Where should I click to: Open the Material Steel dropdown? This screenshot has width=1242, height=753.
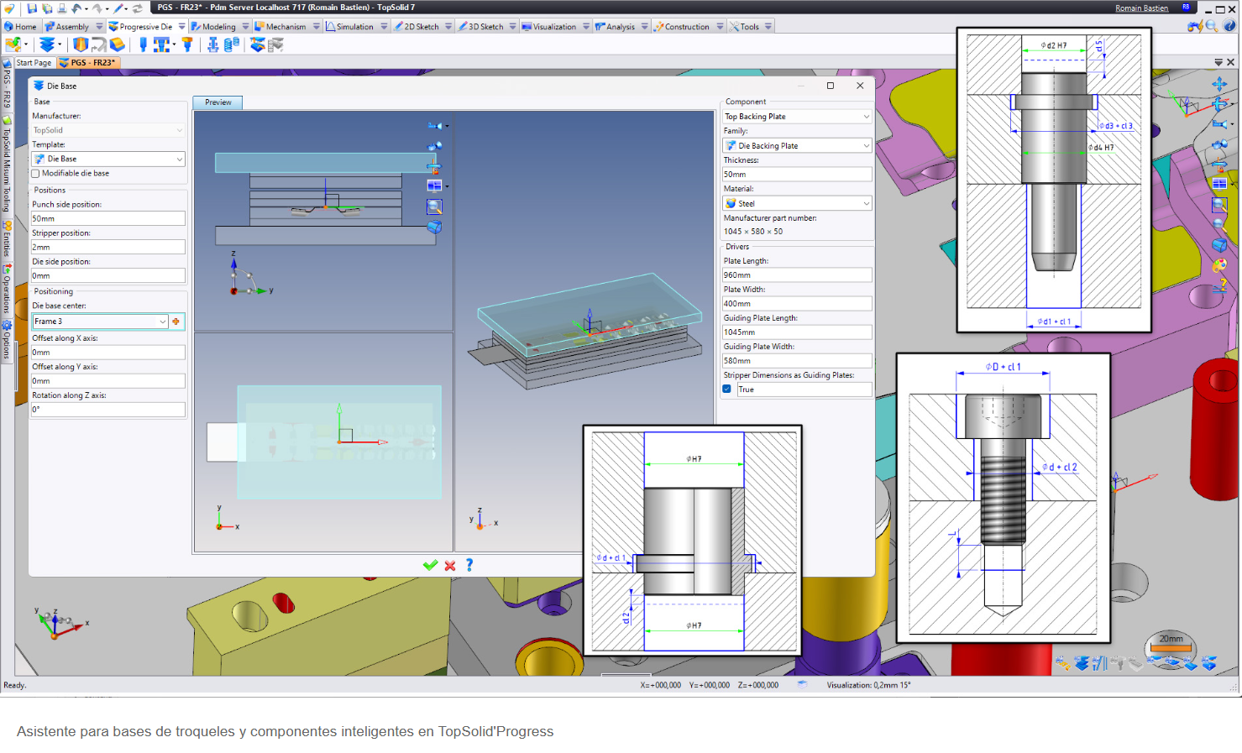coord(866,203)
